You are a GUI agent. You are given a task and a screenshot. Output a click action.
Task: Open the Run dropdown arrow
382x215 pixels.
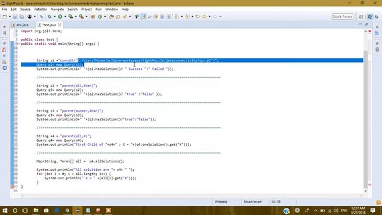65,17
